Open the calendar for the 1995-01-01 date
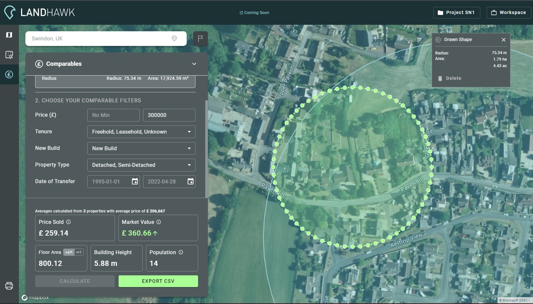Image resolution: width=533 pixels, height=304 pixels. (x=135, y=181)
